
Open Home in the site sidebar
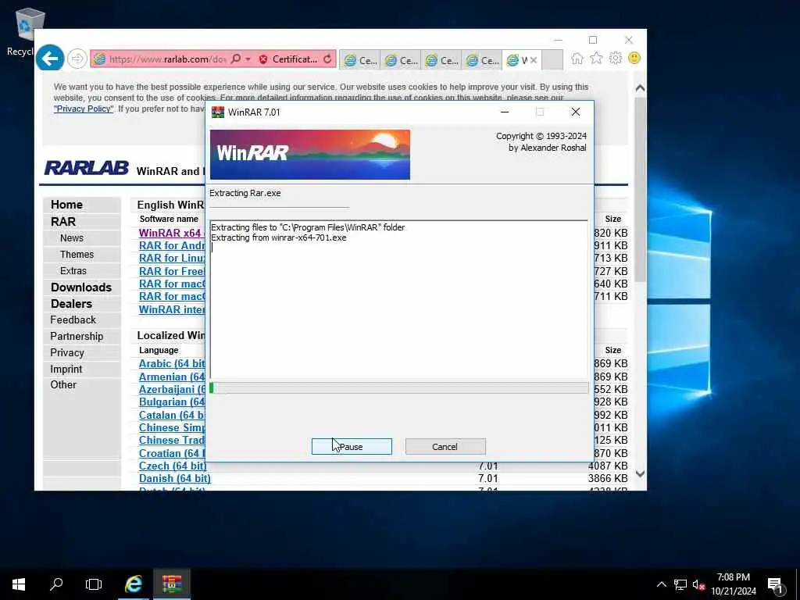coord(66,205)
